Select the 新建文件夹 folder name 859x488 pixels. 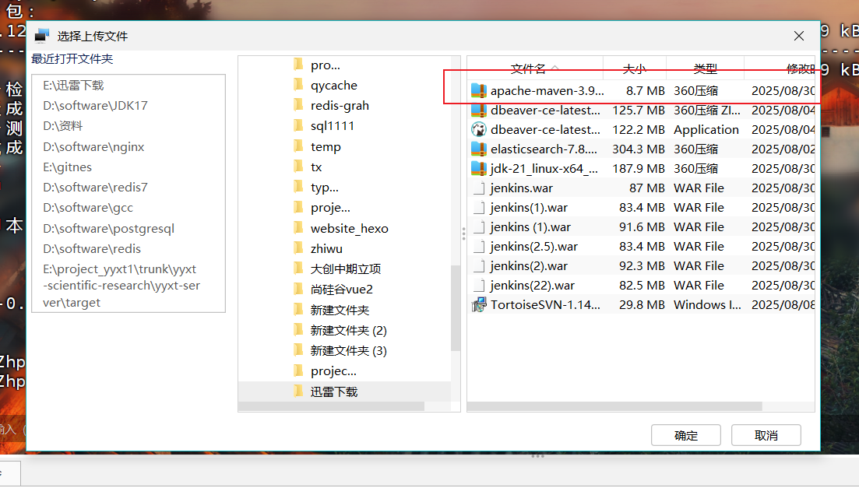[x=340, y=310]
